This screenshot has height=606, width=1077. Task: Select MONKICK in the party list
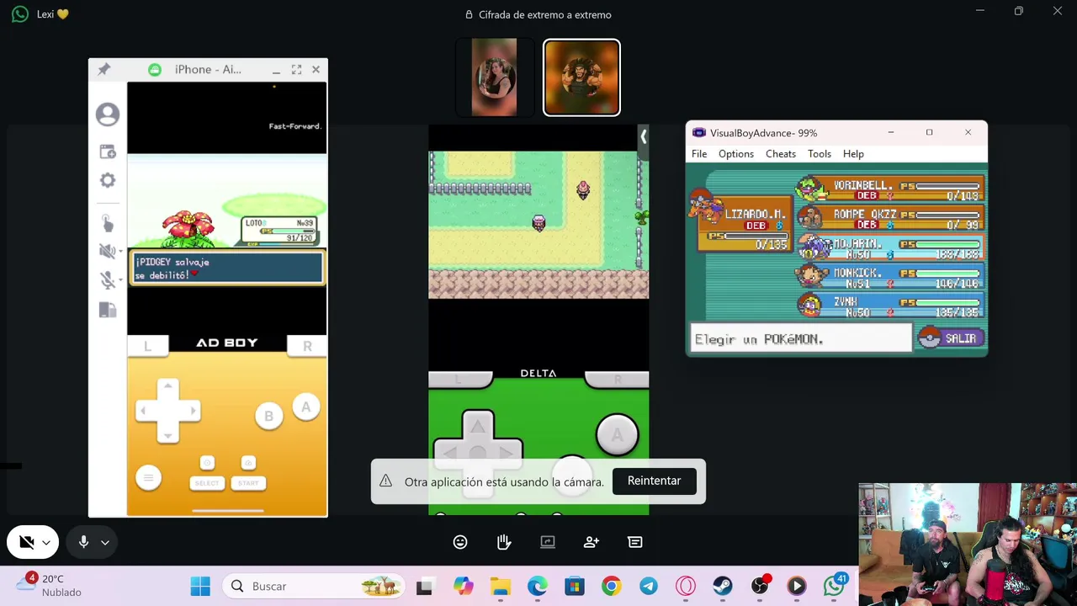click(x=889, y=278)
